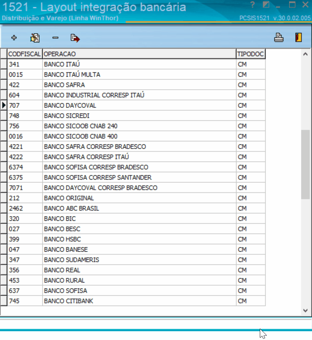The height and width of the screenshot is (340, 312).
Task: Click fiscal code 748 cell
Action: [25, 116]
